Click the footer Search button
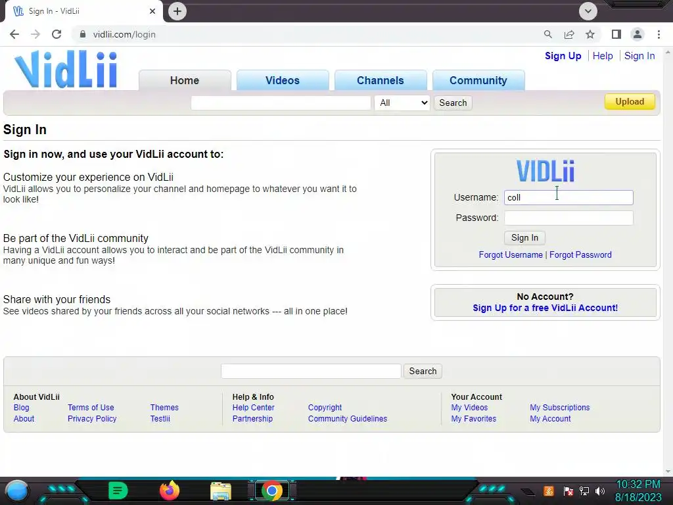673x505 pixels. (x=423, y=371)
